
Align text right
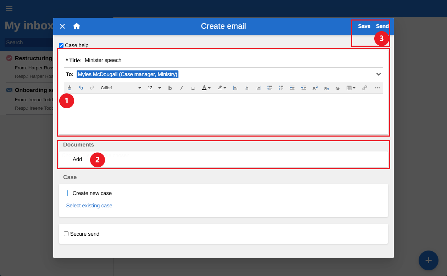[258, 88]
